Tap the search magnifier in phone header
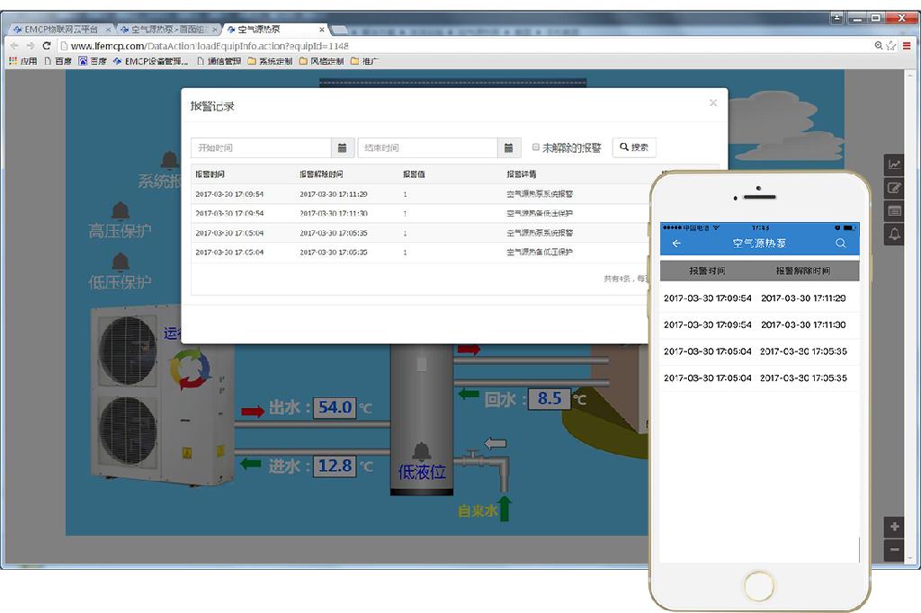The height and width of the screenshot is (613, 921). [840, 244]
